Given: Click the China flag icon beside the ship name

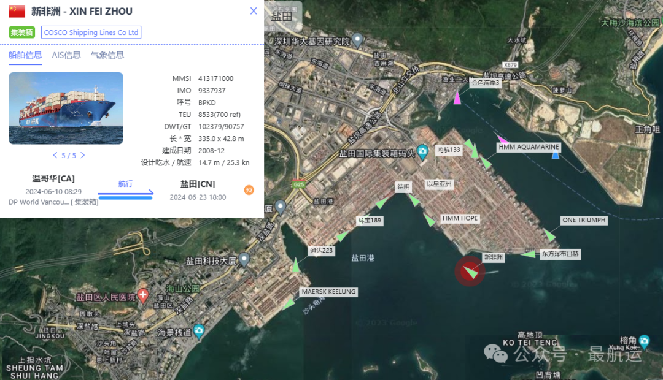Looking at the screenshot, I should [17, 12].
